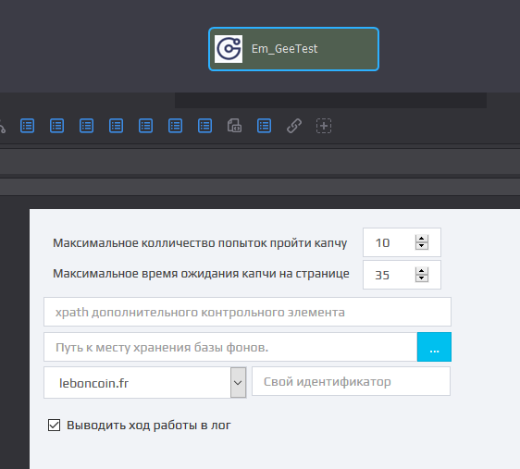Click the list icon right of the code file icon

pos(264,126)
